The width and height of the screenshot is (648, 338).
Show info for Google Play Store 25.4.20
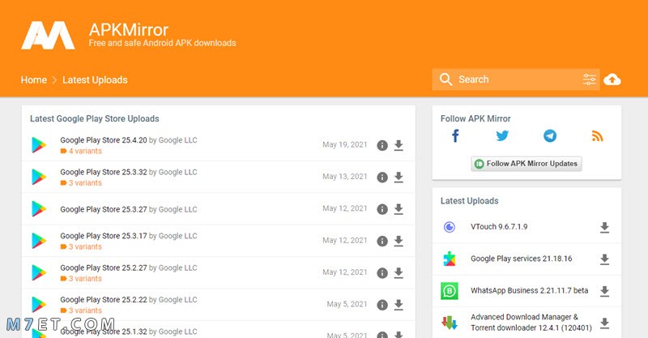(382, 145)
